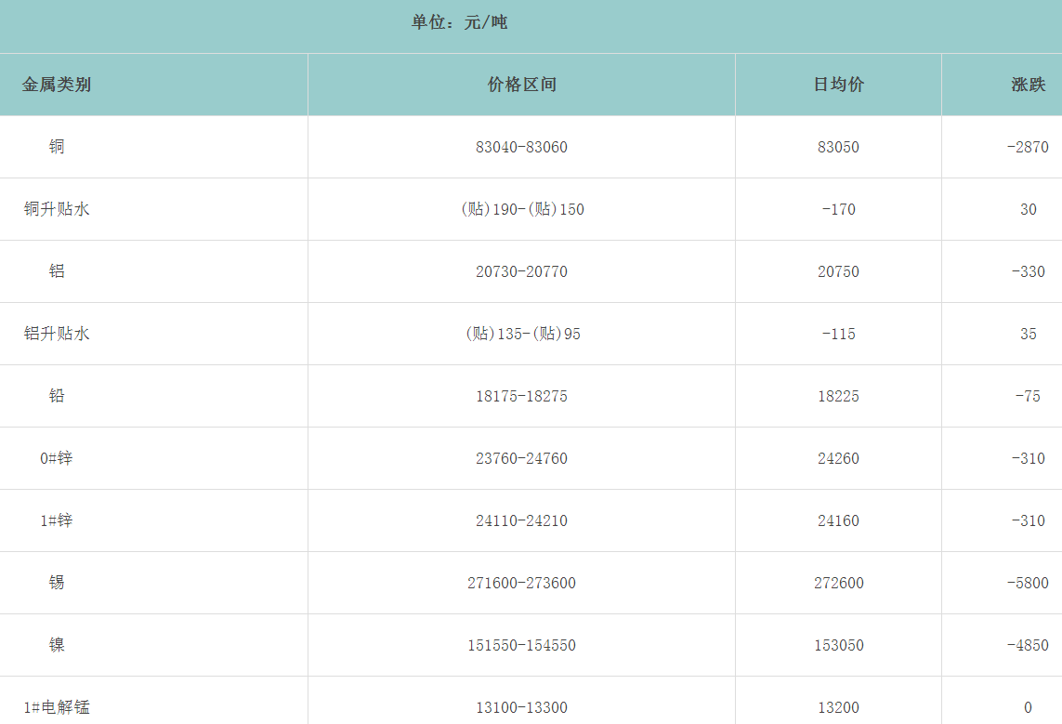Click the 镍 metal name cell

[x=57, y=645]
